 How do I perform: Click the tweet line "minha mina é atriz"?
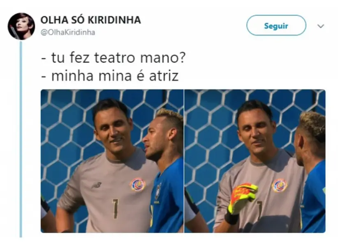click(115, 76)
